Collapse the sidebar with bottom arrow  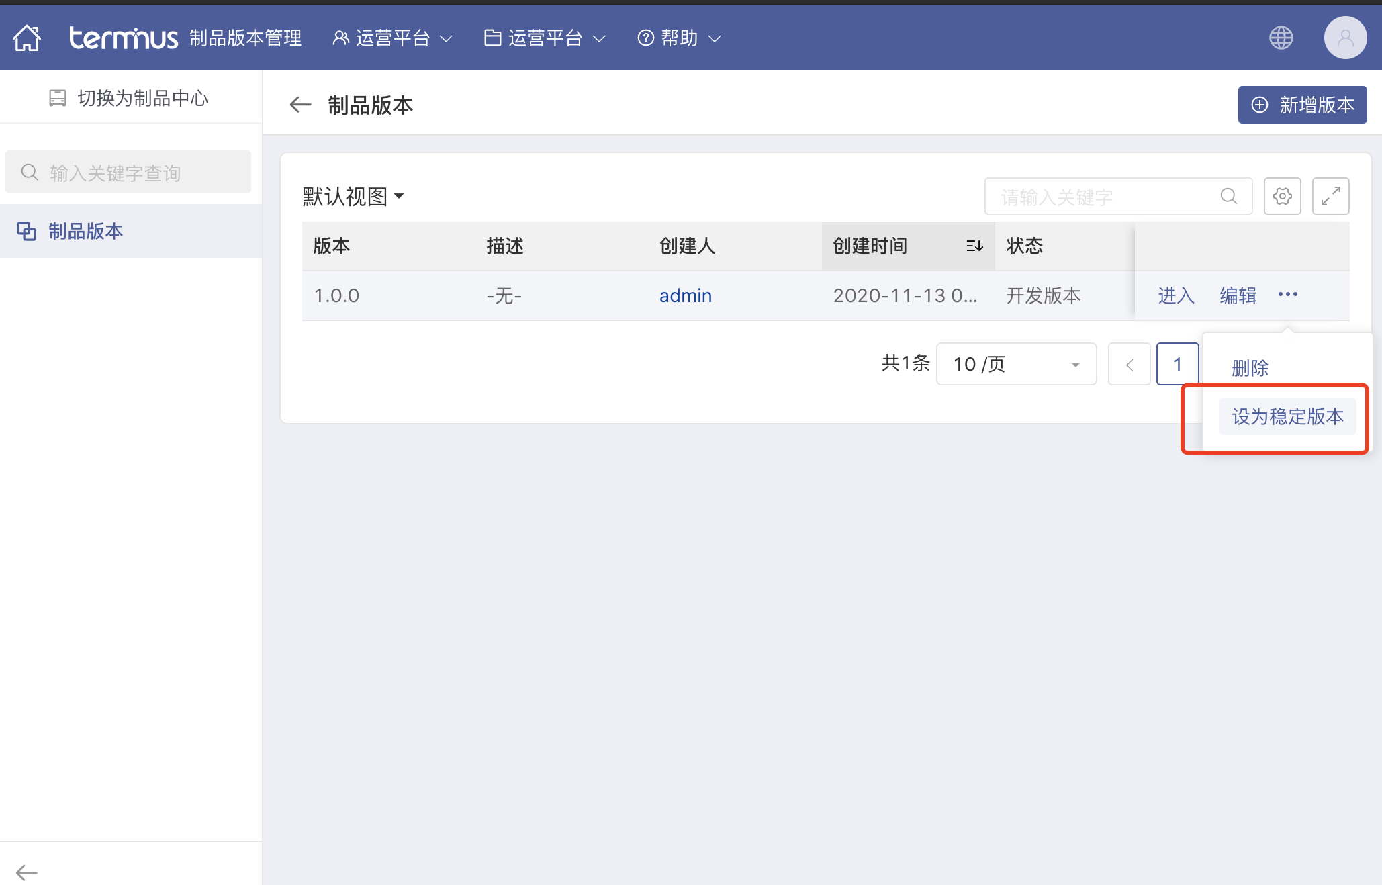coord(27,872)
